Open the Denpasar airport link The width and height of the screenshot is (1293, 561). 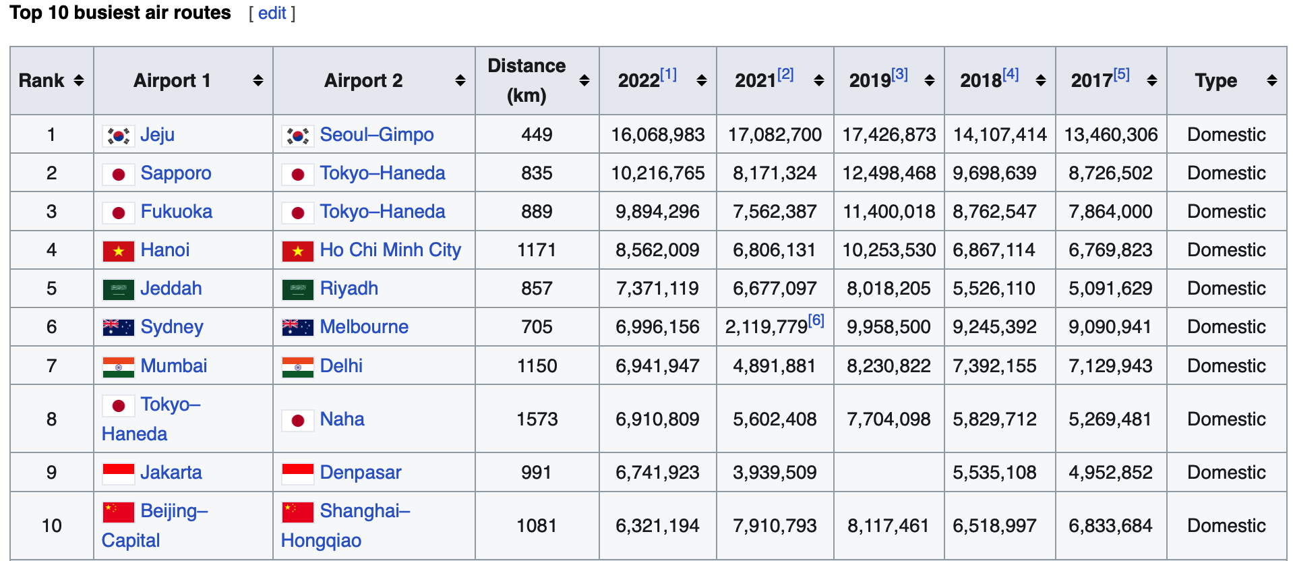coord(361,472)
